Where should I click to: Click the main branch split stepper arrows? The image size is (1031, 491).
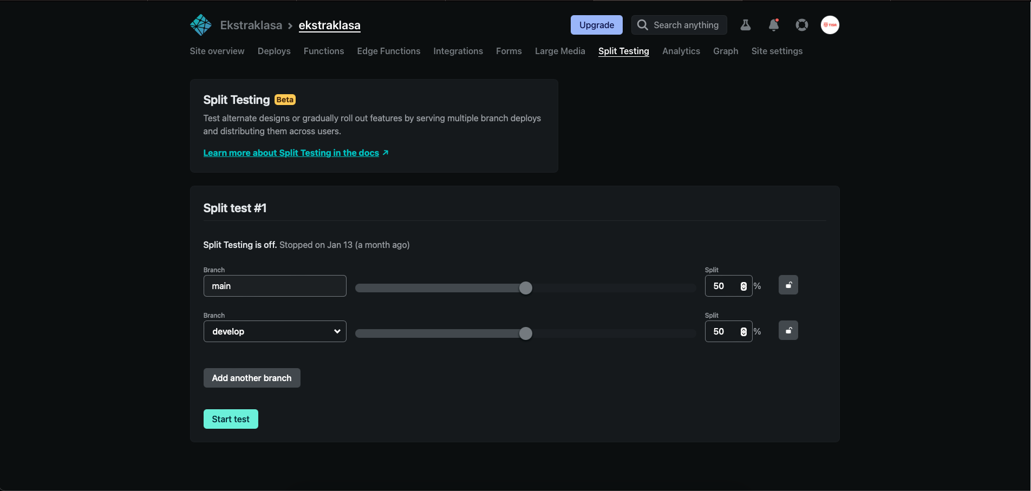(743, 286)
